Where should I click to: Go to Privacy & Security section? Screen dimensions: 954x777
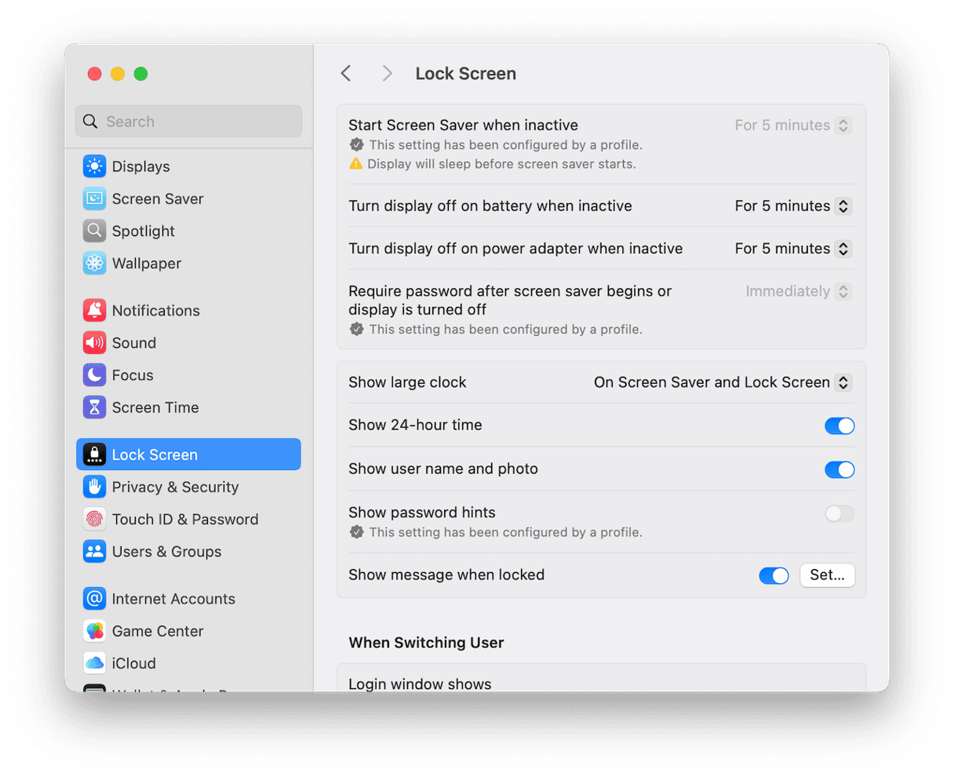(x=174, y=487)
